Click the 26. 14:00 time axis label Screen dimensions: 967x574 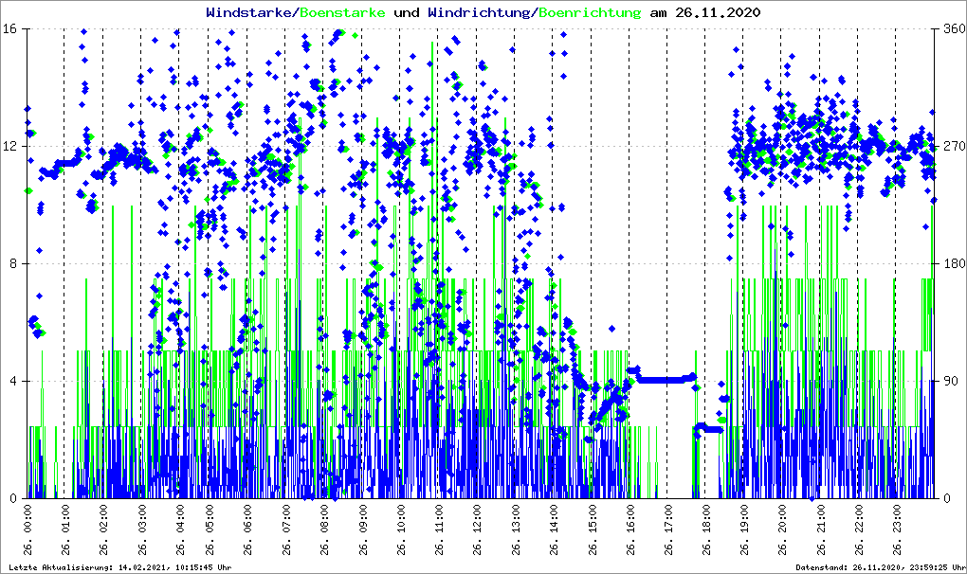click(554, 529)
